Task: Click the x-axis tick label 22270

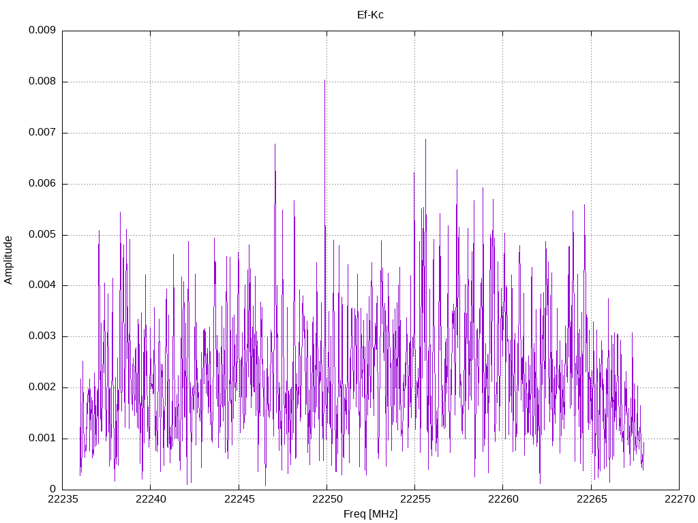Action: [680, 499]
